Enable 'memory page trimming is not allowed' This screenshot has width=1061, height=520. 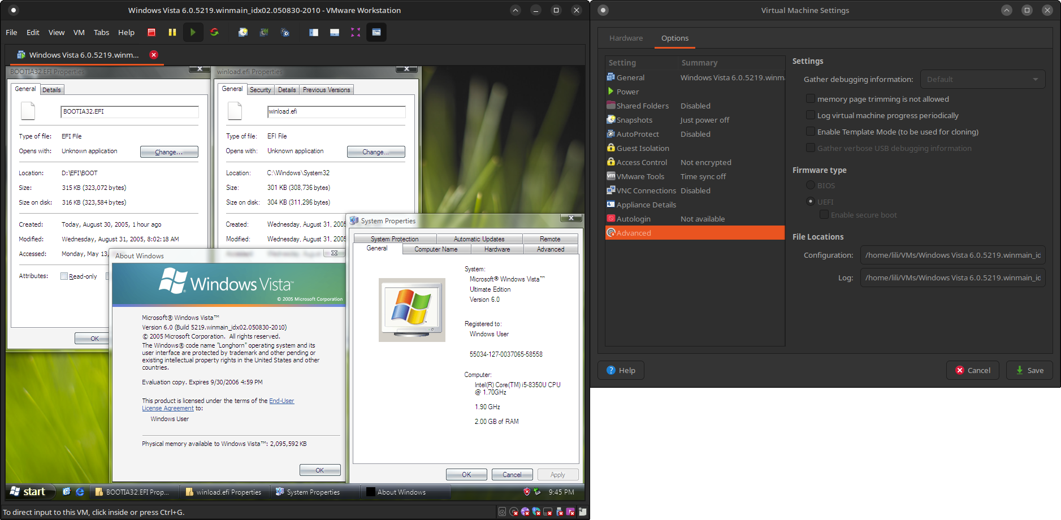(x=811, y=99)
